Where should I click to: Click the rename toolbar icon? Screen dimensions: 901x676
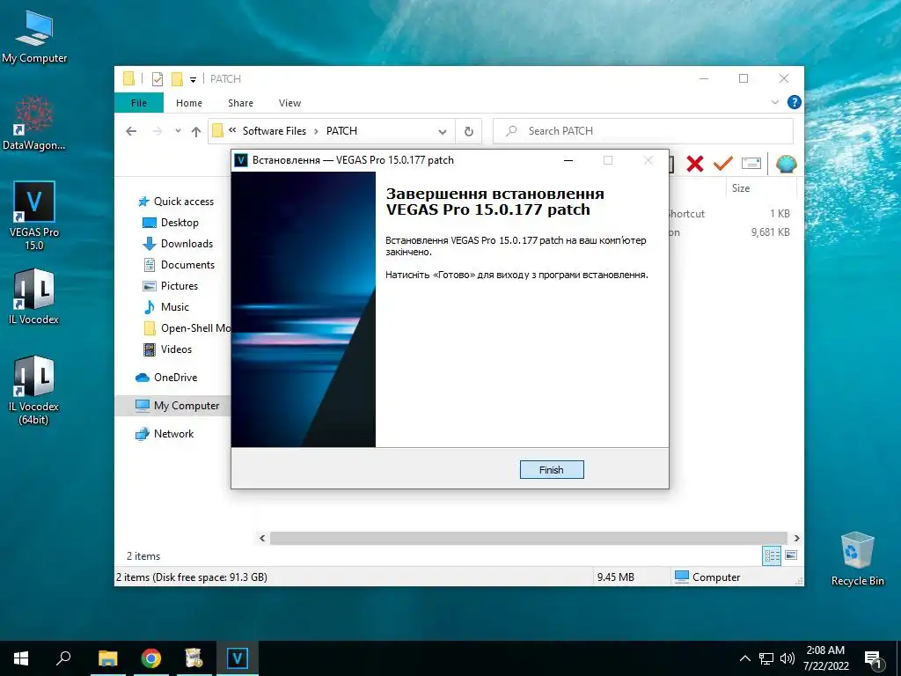pyautogui.click(x=751, y=164)
